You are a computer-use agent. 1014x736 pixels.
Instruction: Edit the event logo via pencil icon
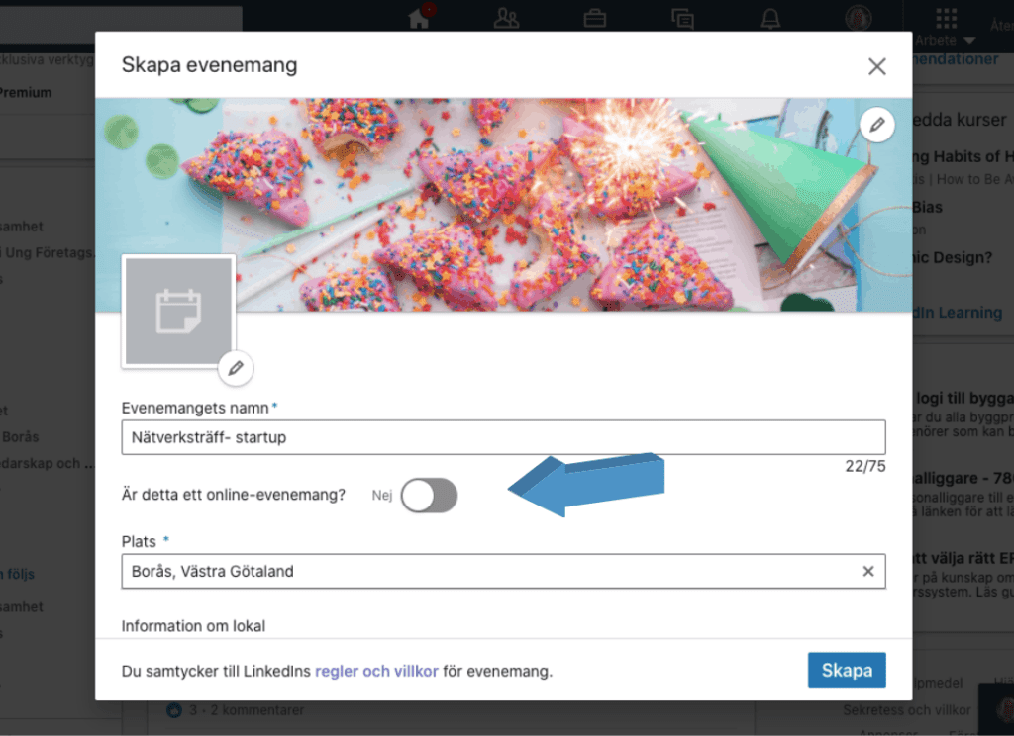[236, 368]
